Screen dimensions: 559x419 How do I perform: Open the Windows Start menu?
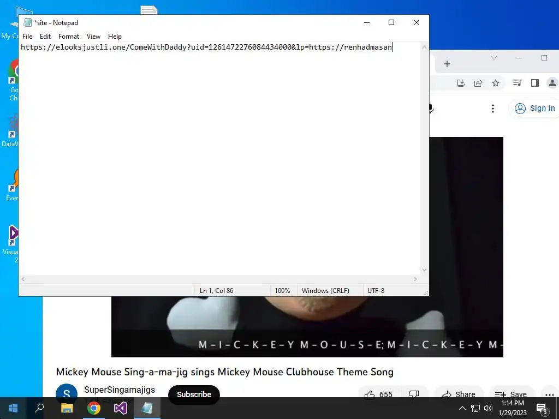click(x=13, y=408)
